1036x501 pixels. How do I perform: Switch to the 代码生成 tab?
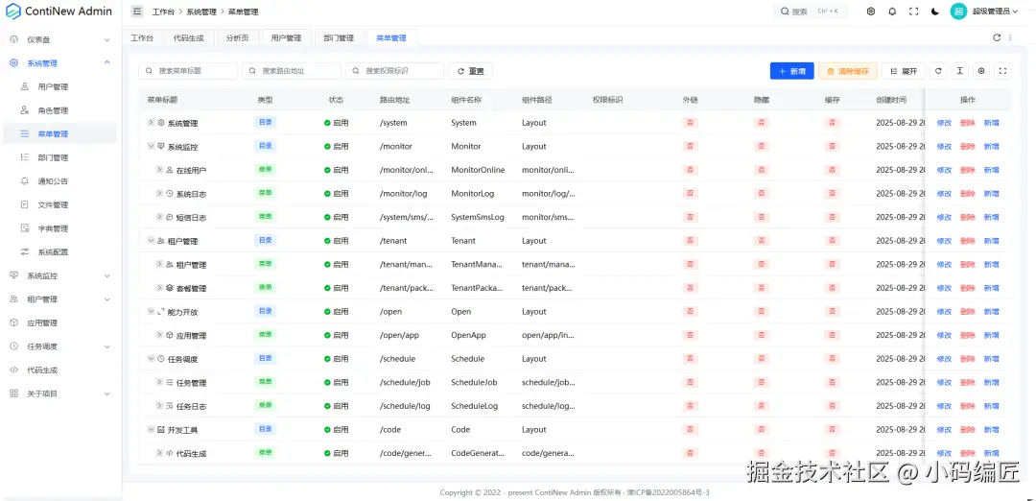tap(189, 37)
